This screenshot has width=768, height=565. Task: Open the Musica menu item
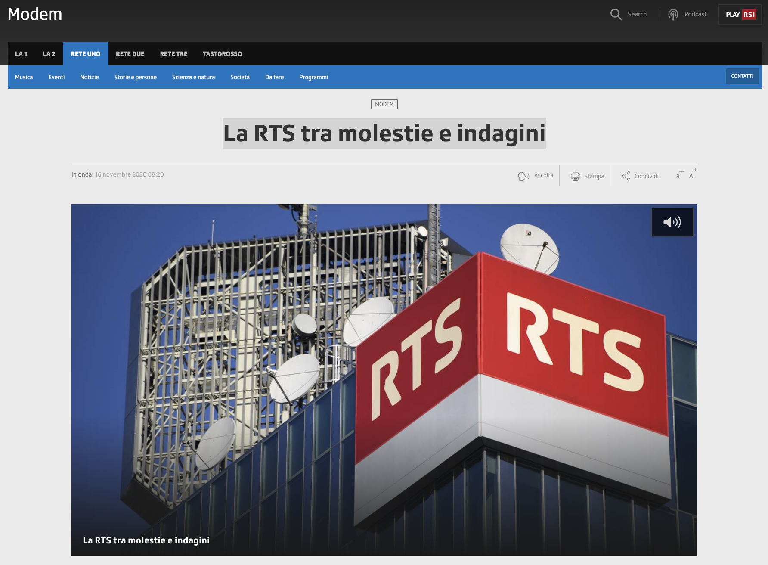coord(24,77)
